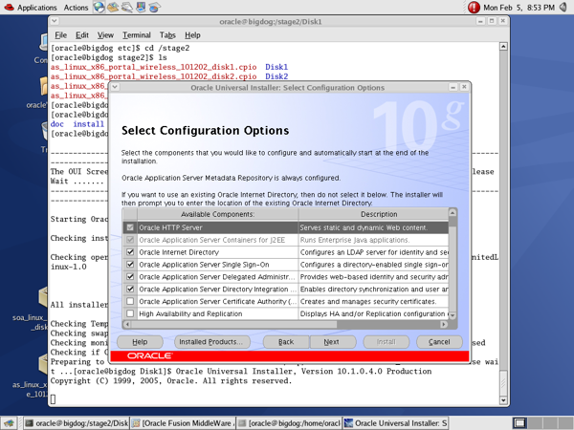
Task: Click the clock showing Mon Feb 5
Action: click(519, 8)
